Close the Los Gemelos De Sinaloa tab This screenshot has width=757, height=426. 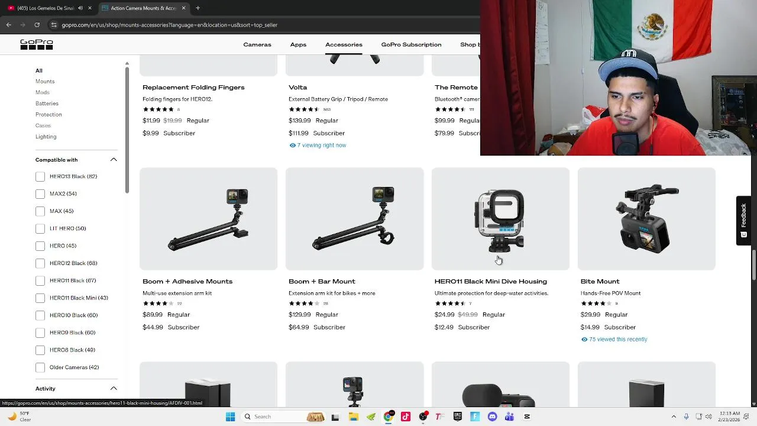point(90,8)
